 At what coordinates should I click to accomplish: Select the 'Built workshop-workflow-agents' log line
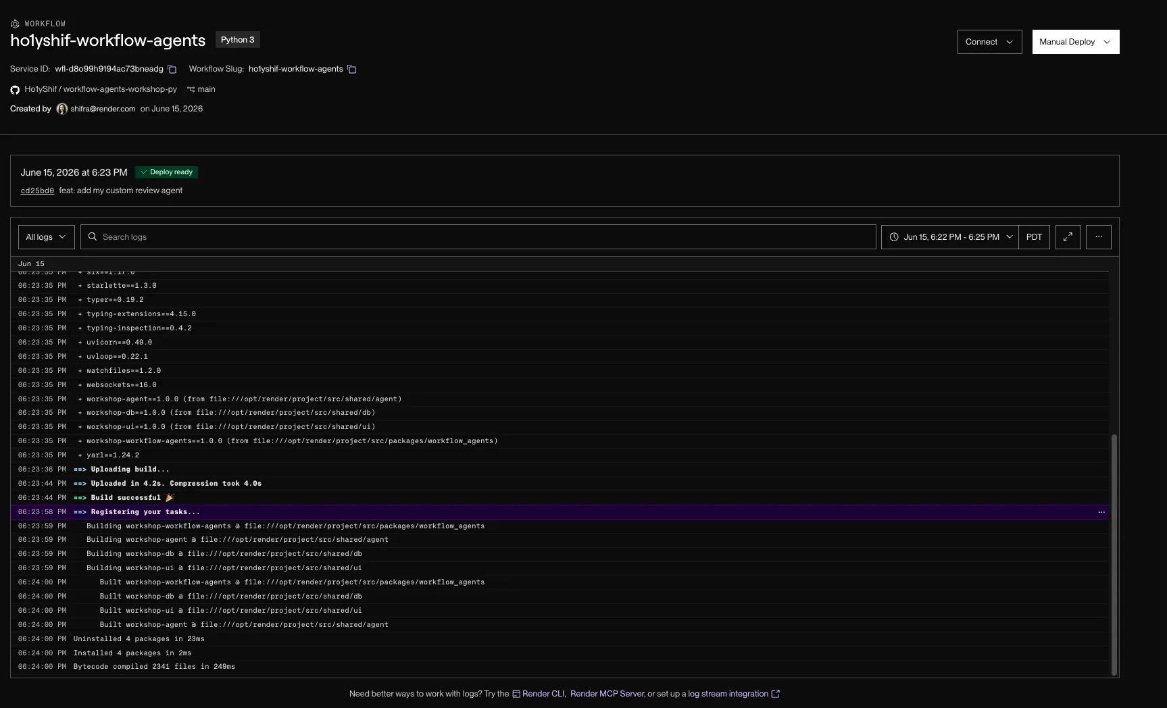[x=560, y=582]
